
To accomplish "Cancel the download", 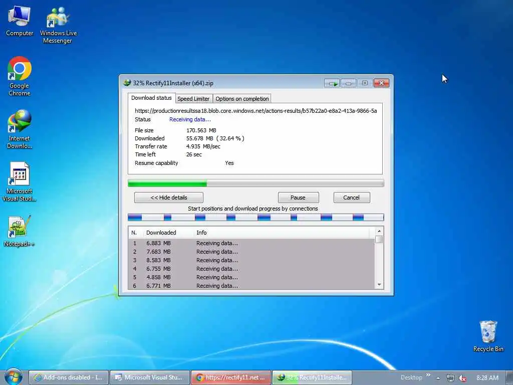I will (351, 198).
